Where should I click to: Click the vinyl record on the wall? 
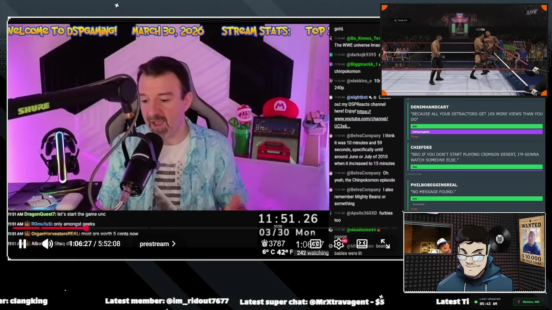pos(499,239)
